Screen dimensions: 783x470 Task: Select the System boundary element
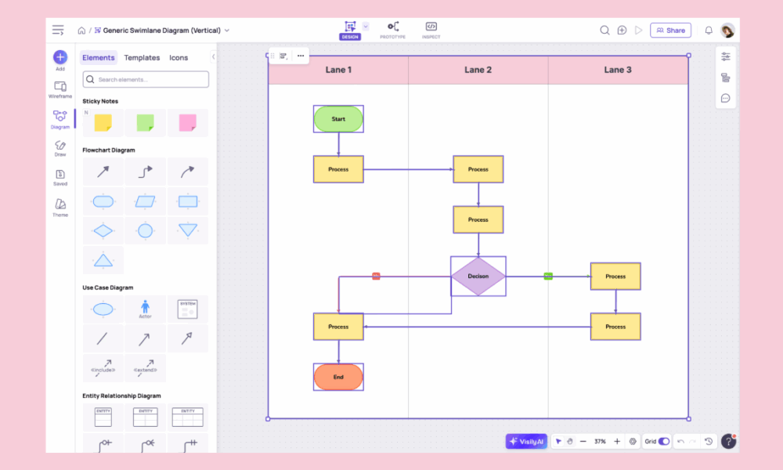pyautogui.click(x=188, y=309)
